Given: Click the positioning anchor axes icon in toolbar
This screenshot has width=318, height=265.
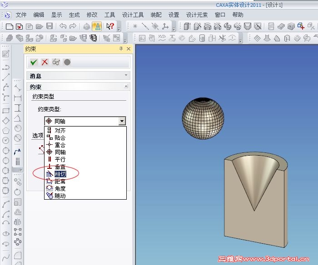Looking at the screenshot, I should point(165,26).
